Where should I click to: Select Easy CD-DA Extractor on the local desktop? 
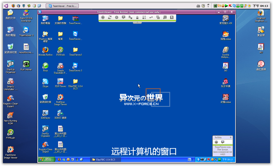[26, 16]
